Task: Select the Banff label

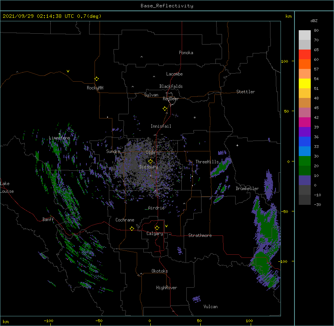Action: coord(48,220)
